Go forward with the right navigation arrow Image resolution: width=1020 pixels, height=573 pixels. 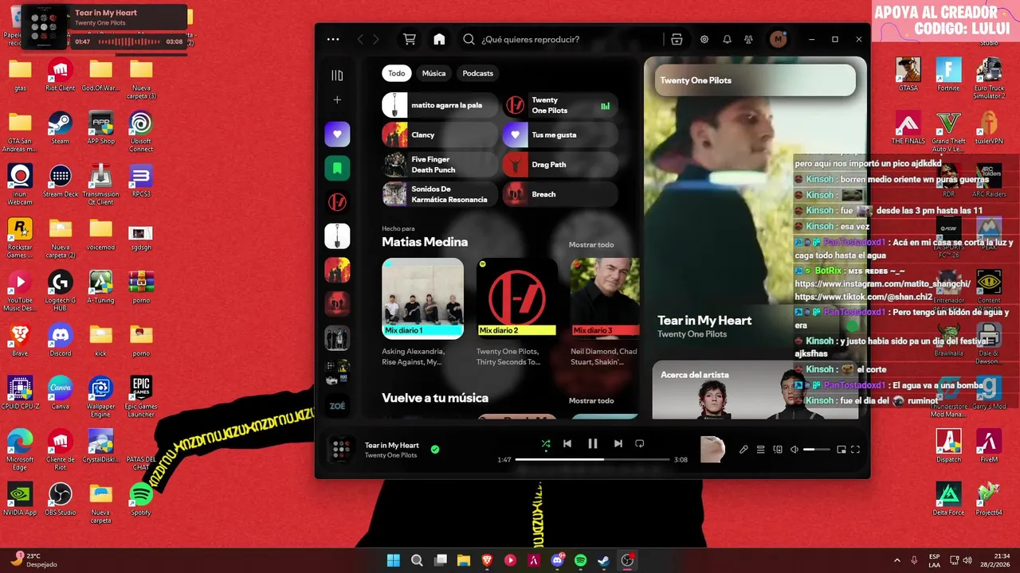[376, 39]
